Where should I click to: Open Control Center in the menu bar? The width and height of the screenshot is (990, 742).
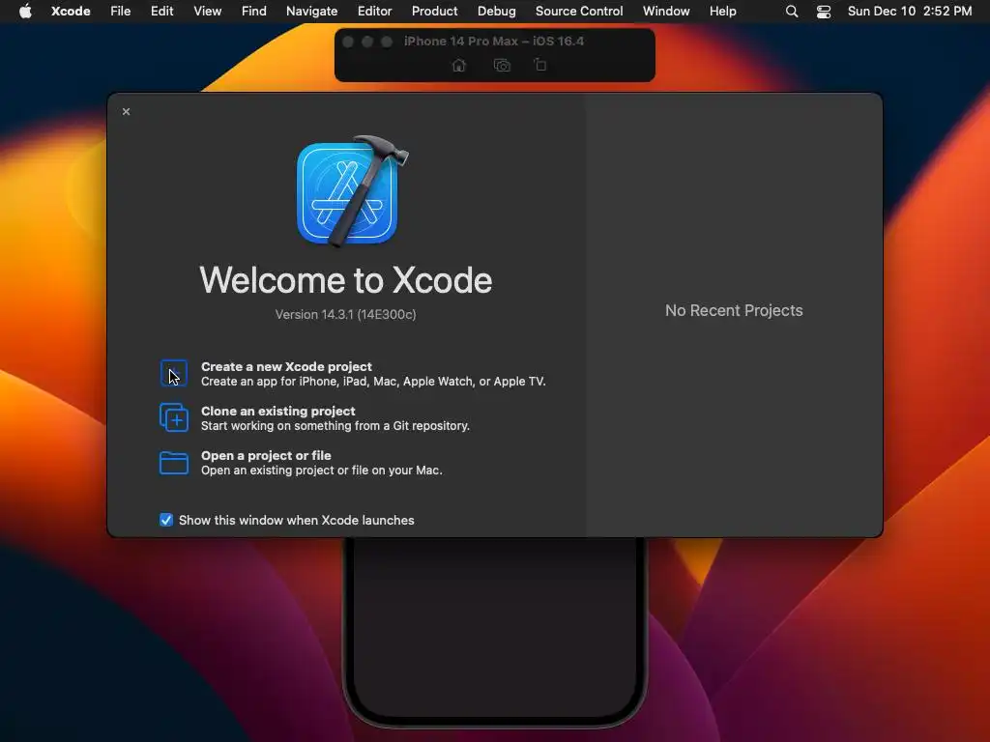[x=824, y=12]
